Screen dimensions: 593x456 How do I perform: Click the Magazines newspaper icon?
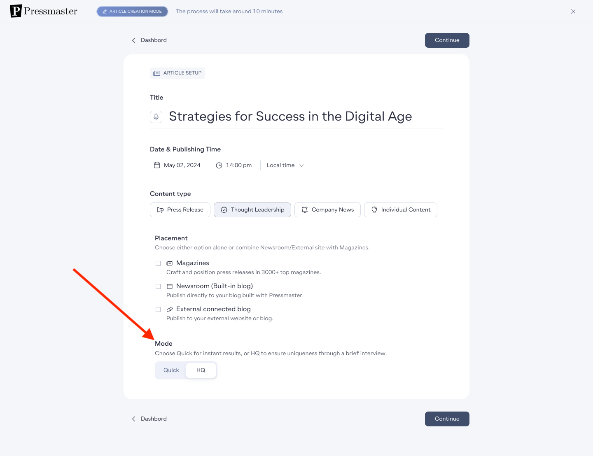tap(169, 263)
